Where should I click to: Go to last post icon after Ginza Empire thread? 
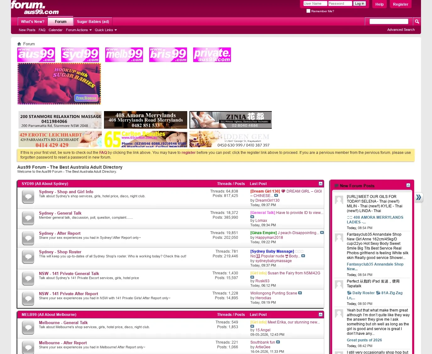[322, 233]
